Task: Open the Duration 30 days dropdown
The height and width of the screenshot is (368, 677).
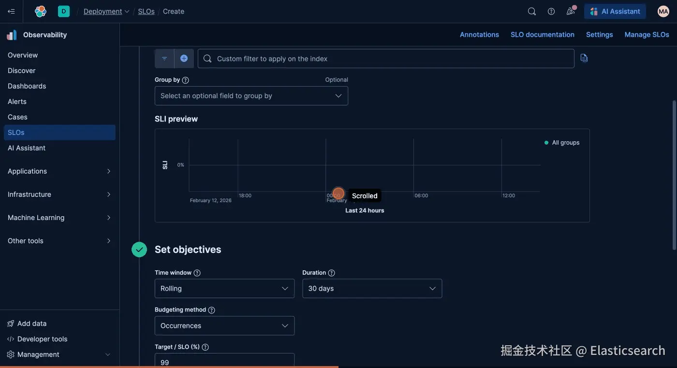Action: (372, 288)
